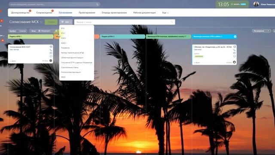This screenshot has height=155, width=275.
Task: Click phone icon on Андропова card
Action: tap(235, 50)
